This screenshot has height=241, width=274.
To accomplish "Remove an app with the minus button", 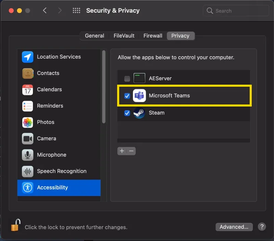I will (131, 151).
